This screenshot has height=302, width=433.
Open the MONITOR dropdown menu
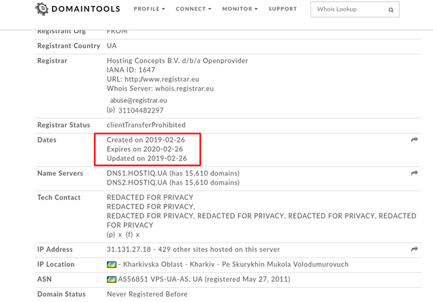tap(240, 9)
